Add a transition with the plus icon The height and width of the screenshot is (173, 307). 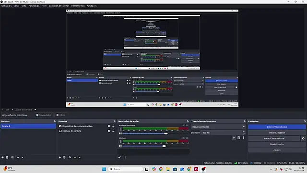(234, 138)
